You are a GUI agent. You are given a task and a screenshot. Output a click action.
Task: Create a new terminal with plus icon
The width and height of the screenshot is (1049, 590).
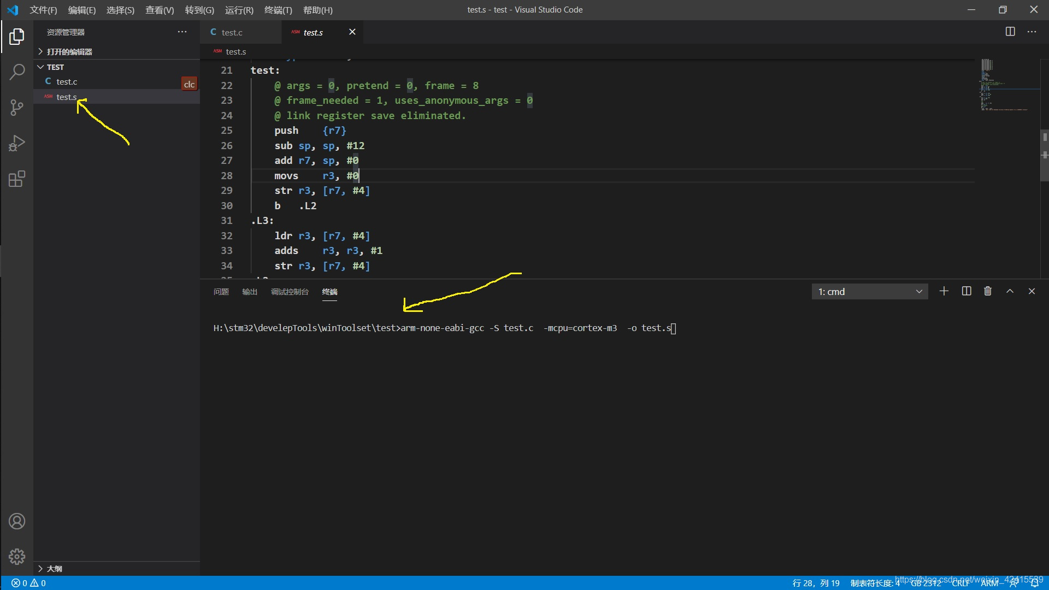coord(944,291)
